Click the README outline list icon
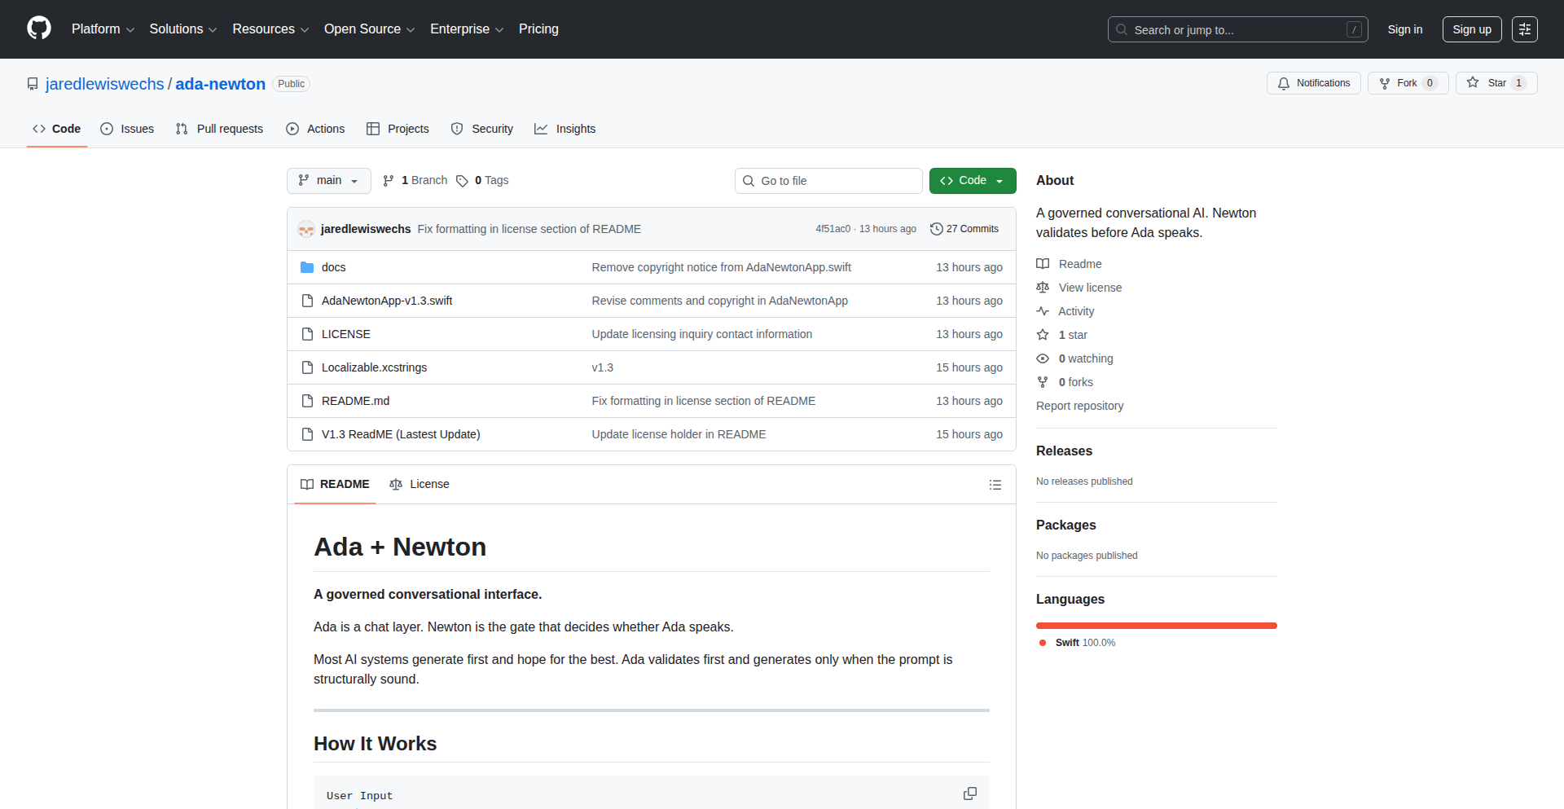 point(995,485)
